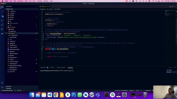Image resolution: width=177 pixels, height=99 pixels.
Task: Open the Manage gear icon in activity bar
Action: click(x=2, y=87)
